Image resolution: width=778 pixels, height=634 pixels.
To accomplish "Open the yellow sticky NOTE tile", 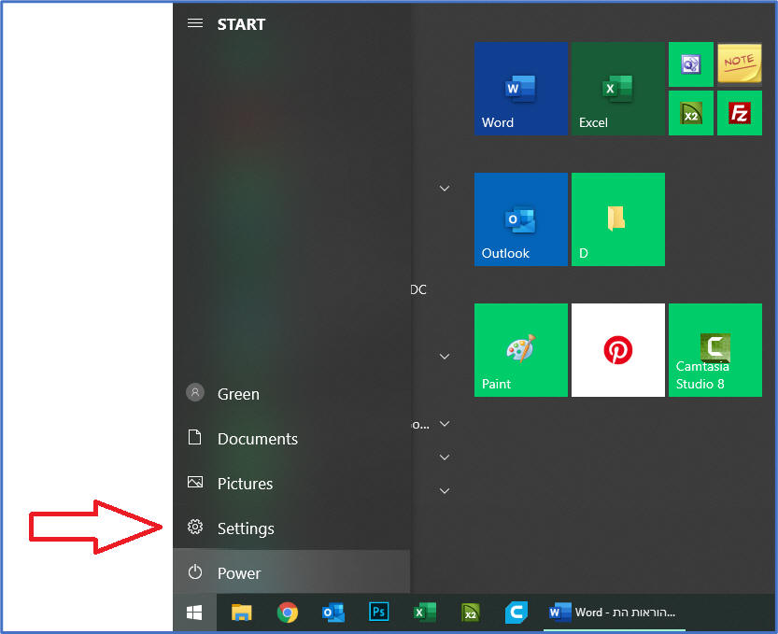I will click(739, 64).
